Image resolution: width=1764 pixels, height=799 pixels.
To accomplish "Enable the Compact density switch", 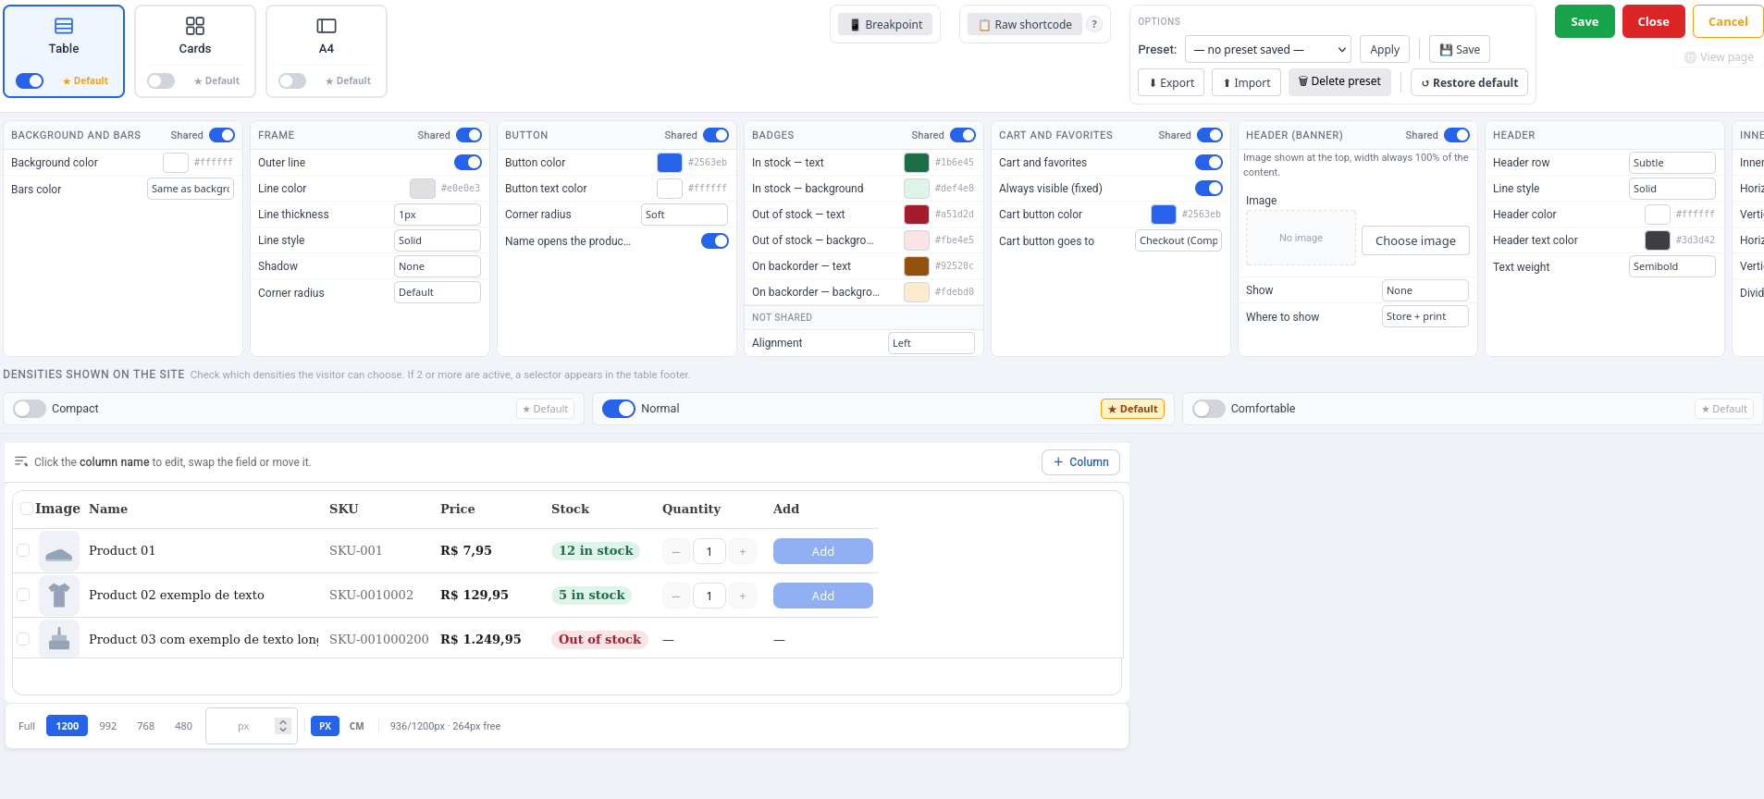I will (30, 409).
